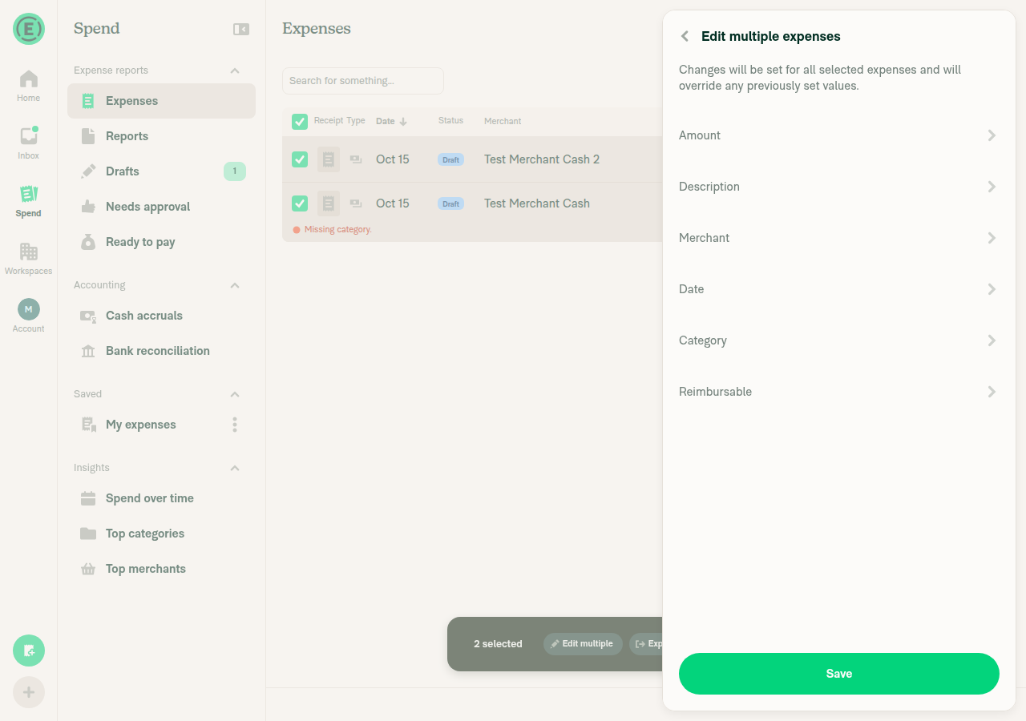
Task: Open Ready to pay in the sidebar
Action: point(161,242)
